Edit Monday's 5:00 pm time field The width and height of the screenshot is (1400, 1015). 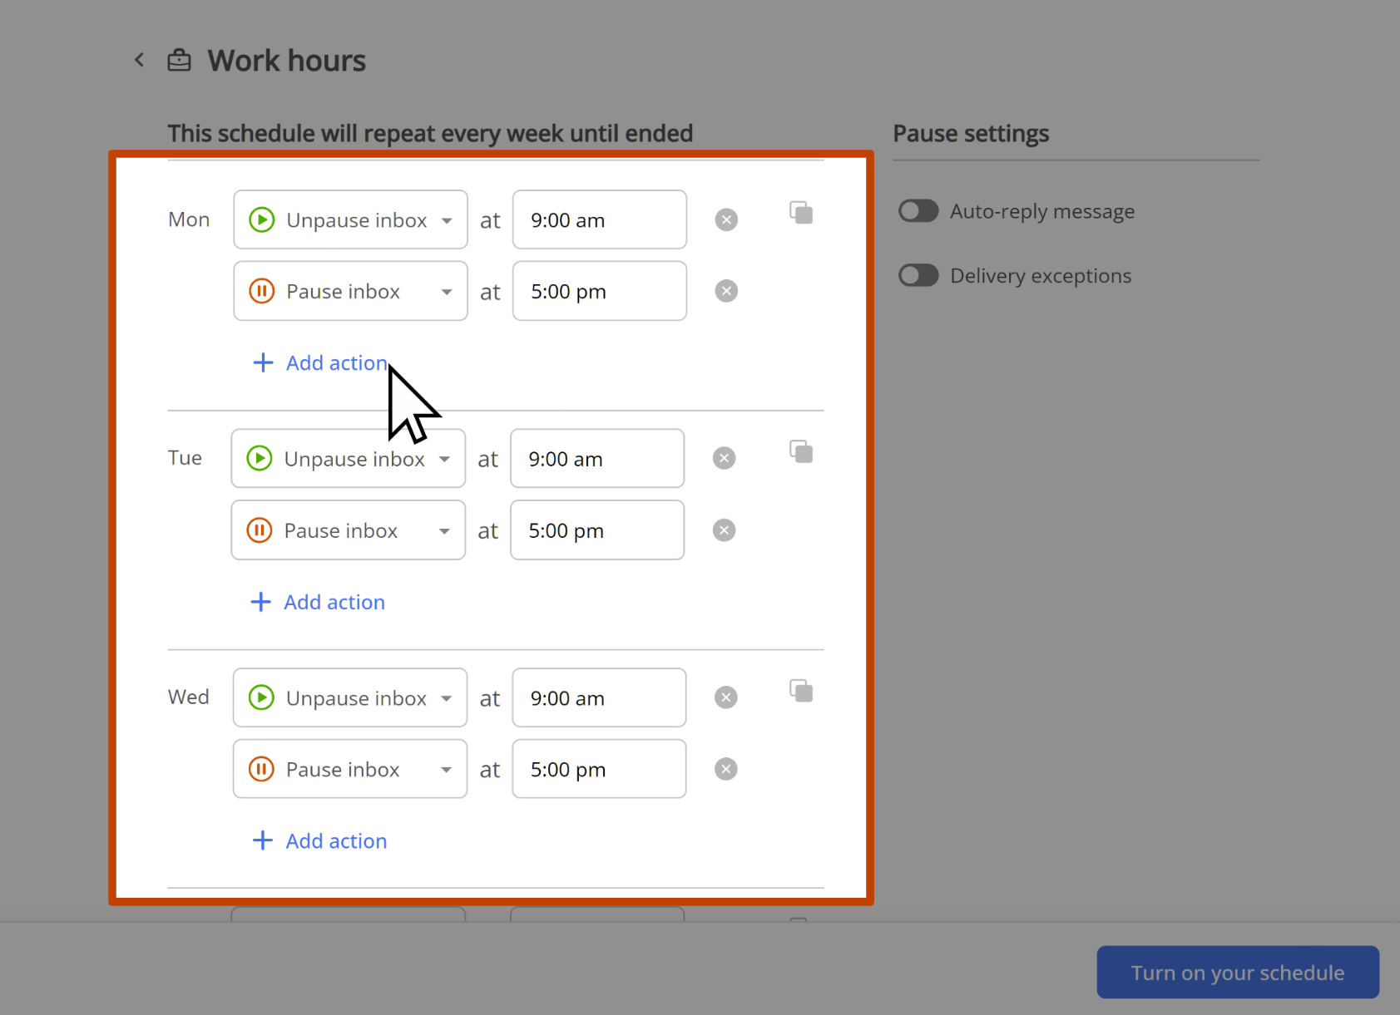click(x=599, y=291)
